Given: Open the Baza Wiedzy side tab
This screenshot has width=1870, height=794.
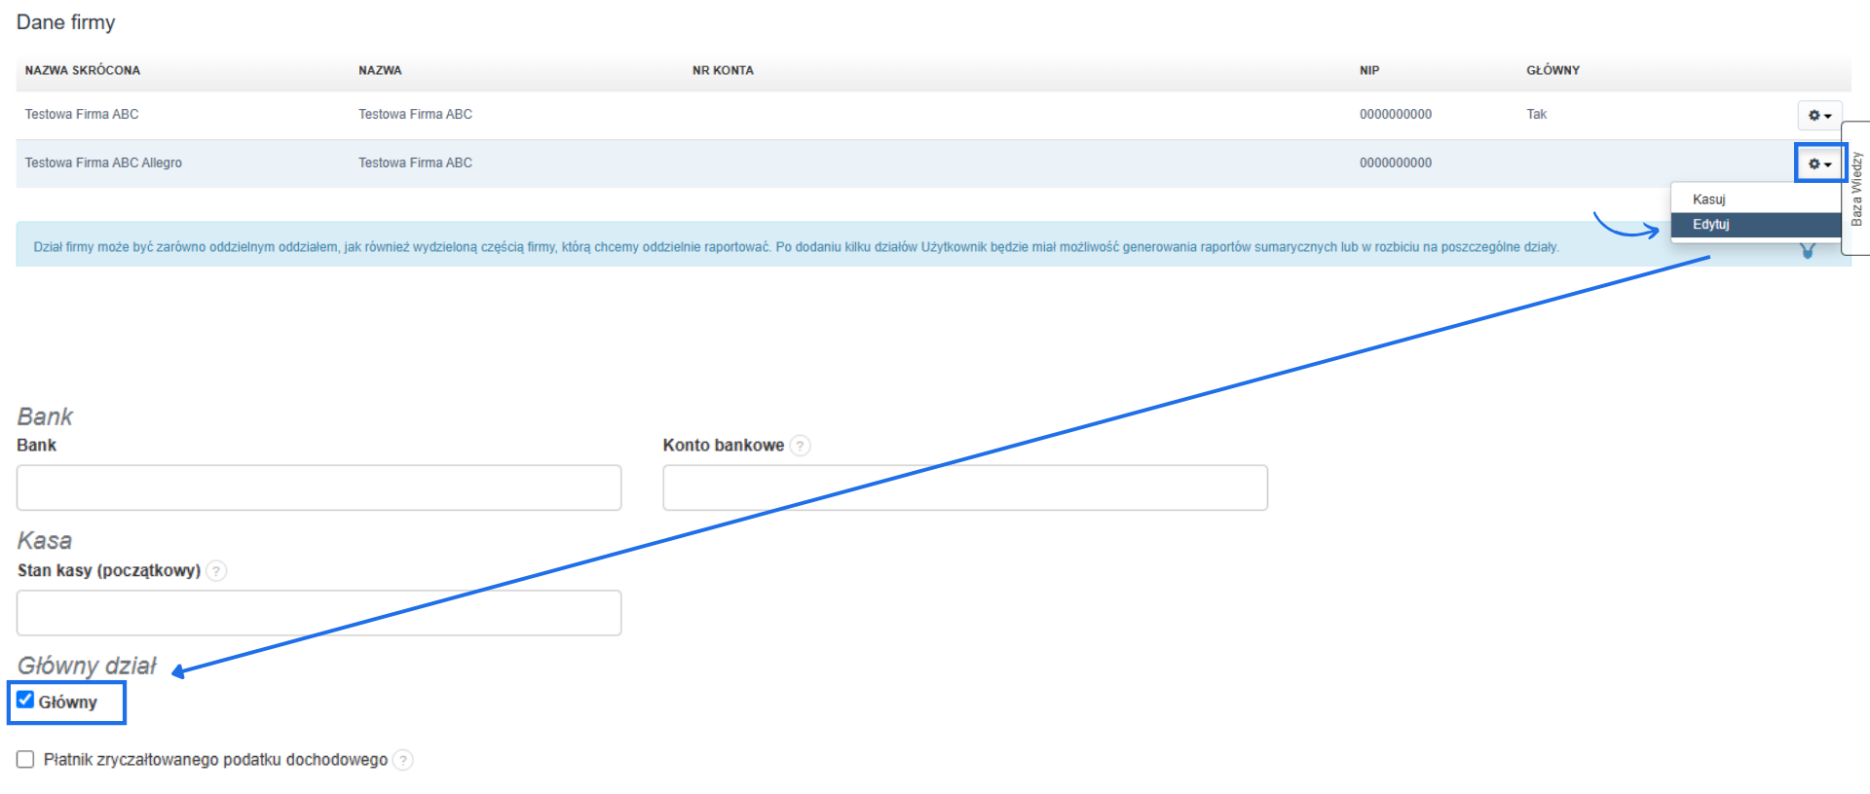Looking at the screenshot, I should pos(1856,188).
